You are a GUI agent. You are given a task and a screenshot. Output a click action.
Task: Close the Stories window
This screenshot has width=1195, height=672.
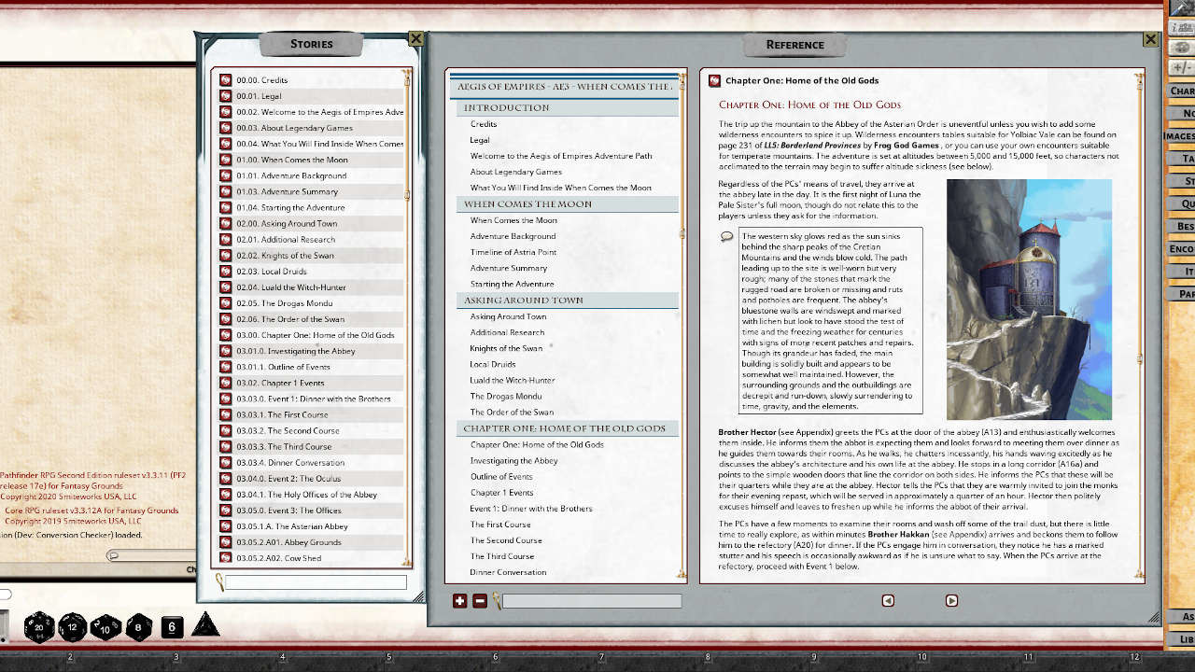[416, 39]
